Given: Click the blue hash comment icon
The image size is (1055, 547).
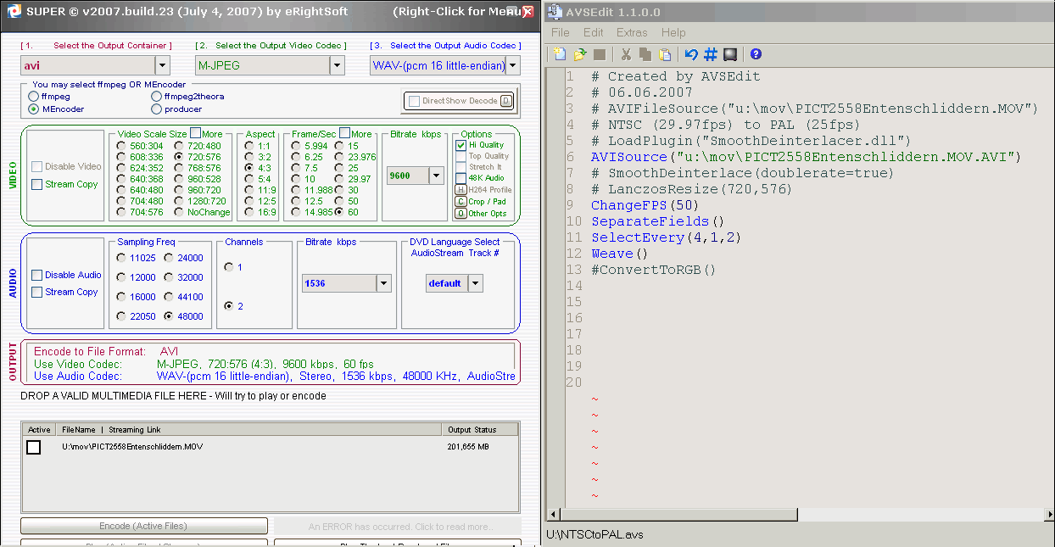Looking at the screenshot, I should pos(711,54).
